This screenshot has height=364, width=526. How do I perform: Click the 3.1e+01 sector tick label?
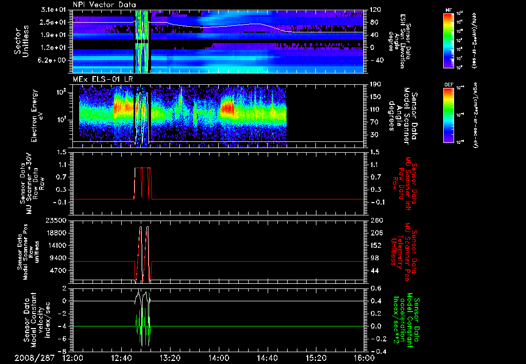pyautogui.click(x=54, y=10)
